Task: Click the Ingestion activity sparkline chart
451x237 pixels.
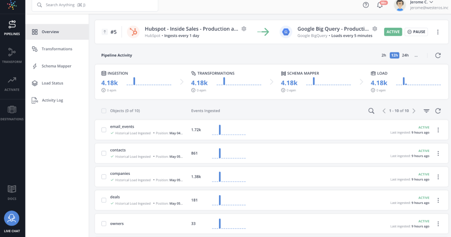Action: [149, 81]
